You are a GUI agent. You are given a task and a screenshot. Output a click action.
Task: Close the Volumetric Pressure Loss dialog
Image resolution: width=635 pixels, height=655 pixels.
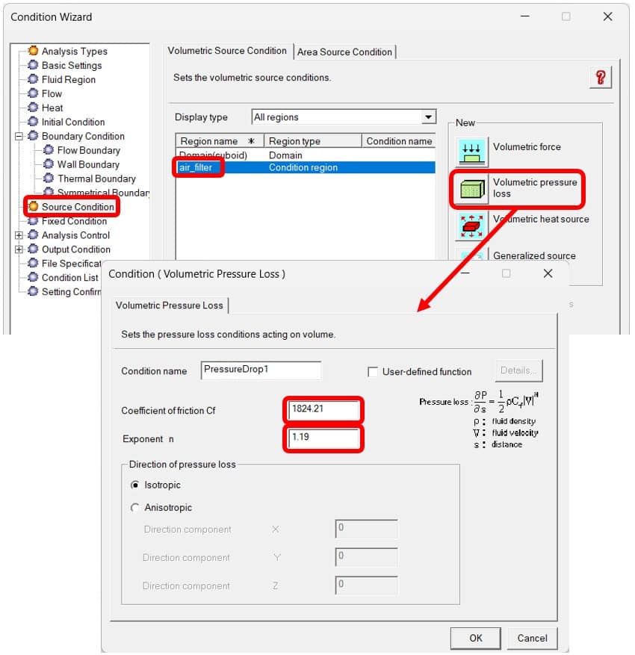click(x=548, y=273)
